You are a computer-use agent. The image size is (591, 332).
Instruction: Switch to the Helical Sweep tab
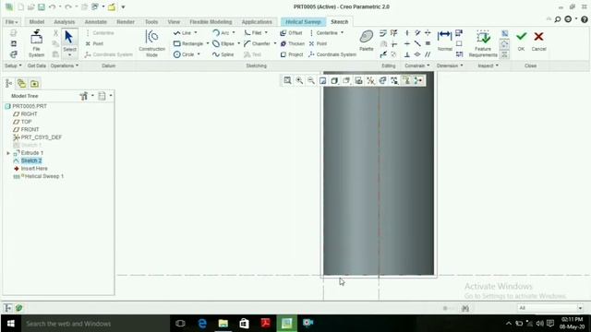[x=303, y=22]
